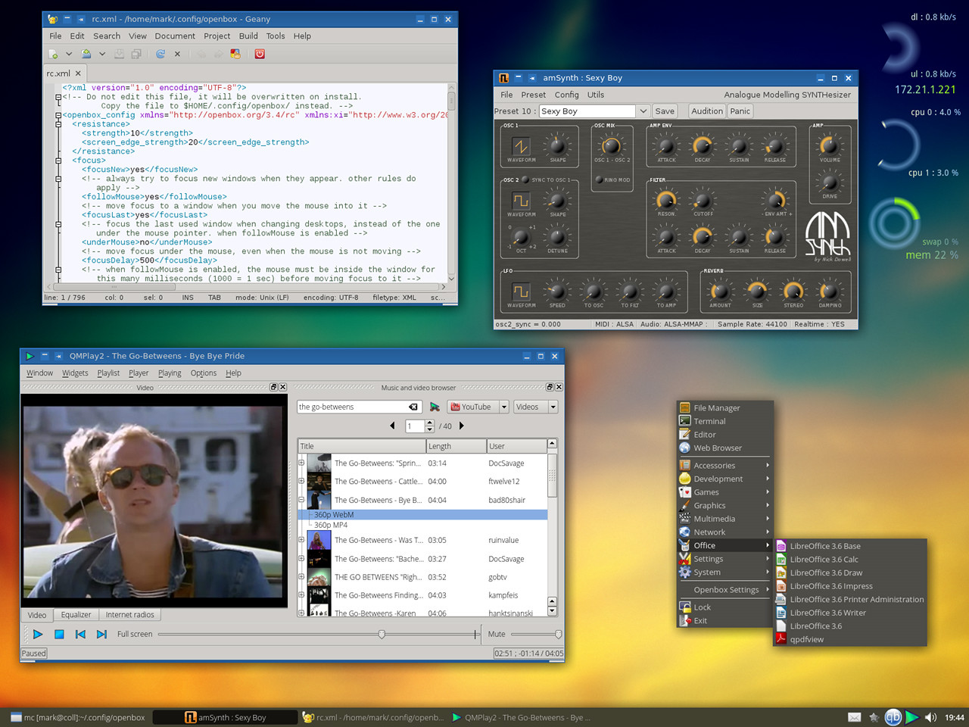Click the Panic button in amSynth

point(740,111)
